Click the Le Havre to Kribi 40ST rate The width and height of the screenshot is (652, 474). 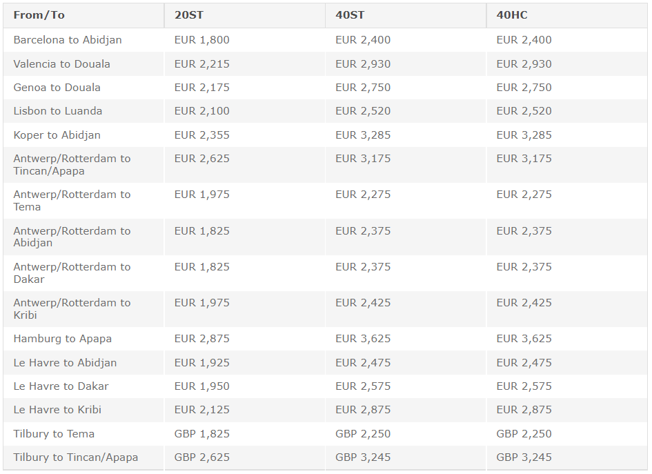363,410
